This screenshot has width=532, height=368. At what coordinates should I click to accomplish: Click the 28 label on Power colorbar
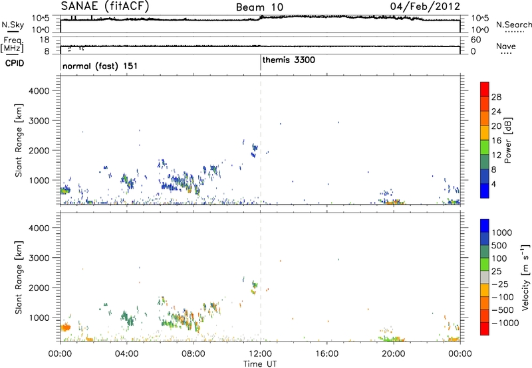point(496,97)
